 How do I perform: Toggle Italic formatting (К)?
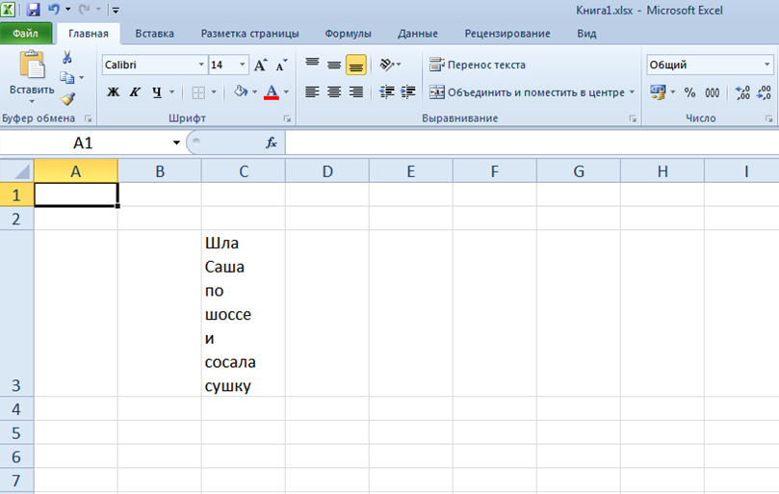[134, 92]
